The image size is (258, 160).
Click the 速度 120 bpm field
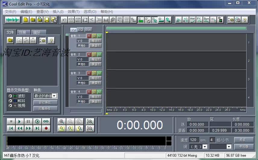click(194, 140)
